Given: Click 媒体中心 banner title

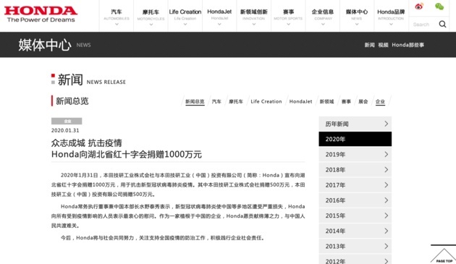Looking at the screenshot, I should click(x=45, y=45).
